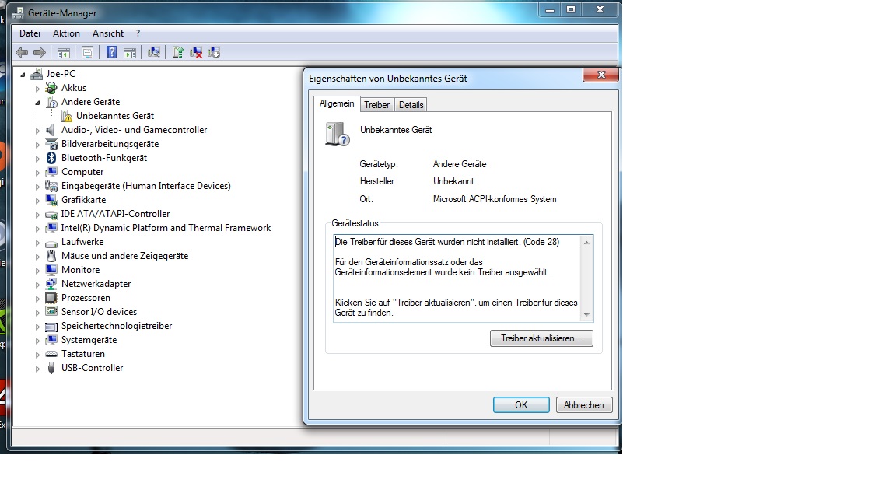The width and height of the screenshot is (896, 504).
Task: Click the Abbrechen button
Action: pos(583,405)
